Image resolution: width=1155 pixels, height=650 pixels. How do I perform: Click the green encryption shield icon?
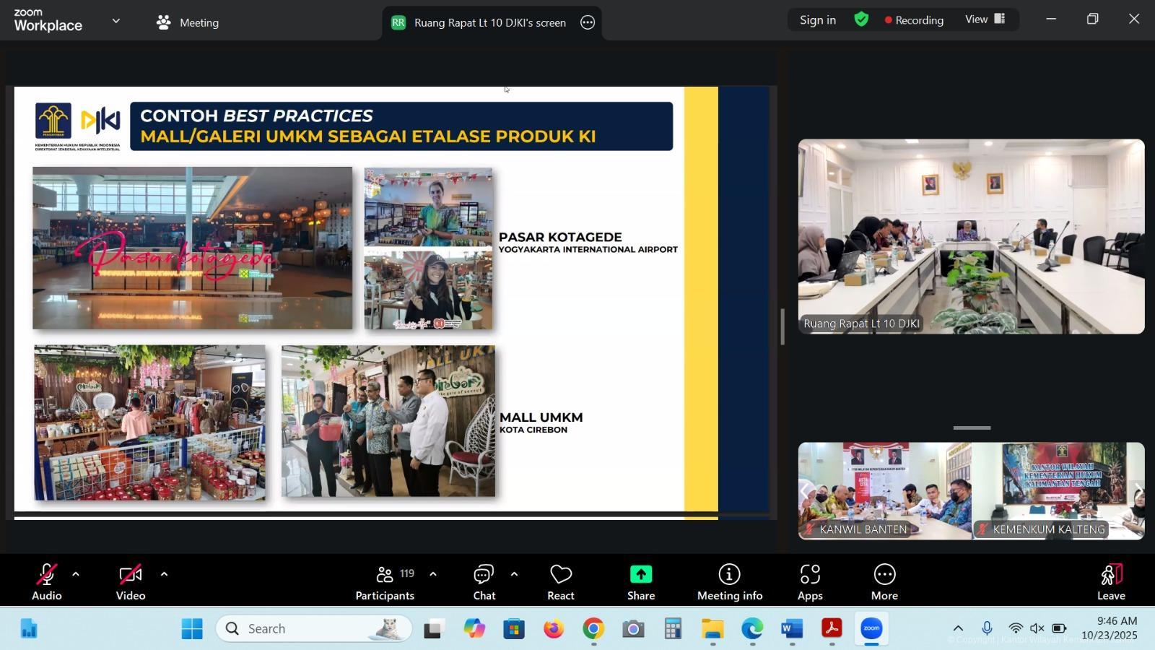[861, 20]
